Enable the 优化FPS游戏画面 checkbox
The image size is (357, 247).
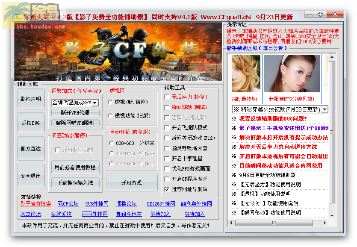click(167, 169)
